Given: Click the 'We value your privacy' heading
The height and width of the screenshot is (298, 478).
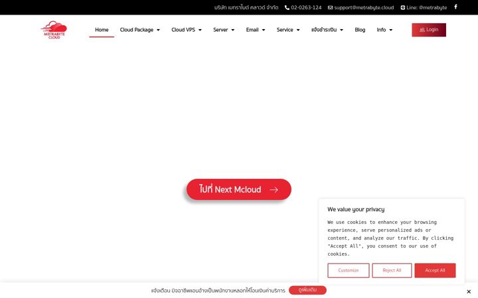Looking at the screenshot, I should tap(356, 209).
